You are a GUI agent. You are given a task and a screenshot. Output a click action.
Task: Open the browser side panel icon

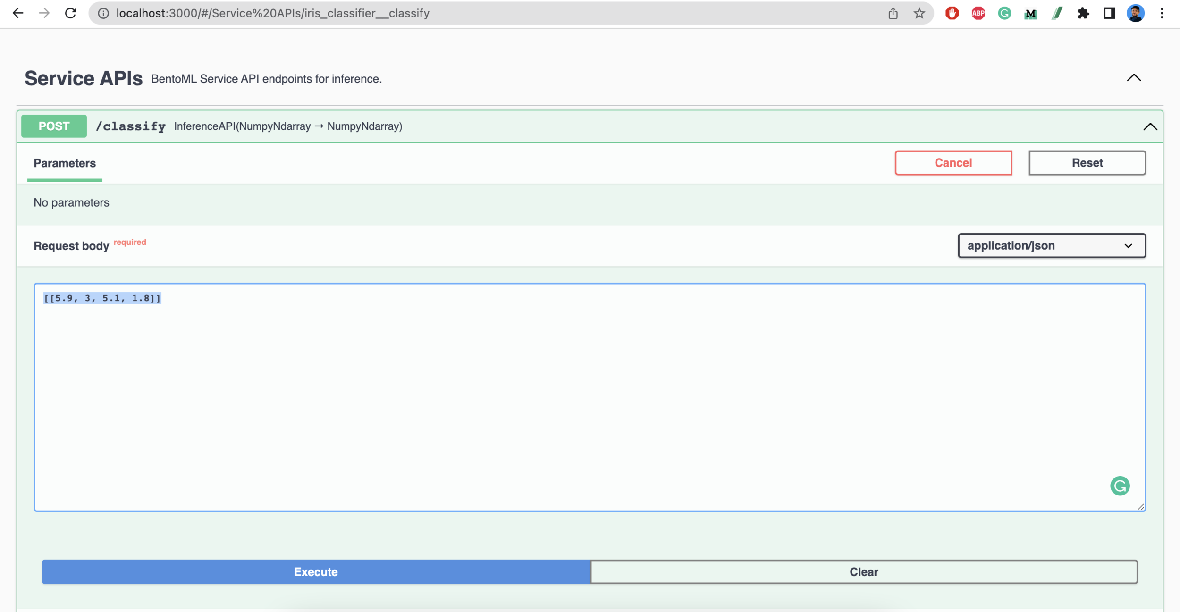[x=1109, y=13]
